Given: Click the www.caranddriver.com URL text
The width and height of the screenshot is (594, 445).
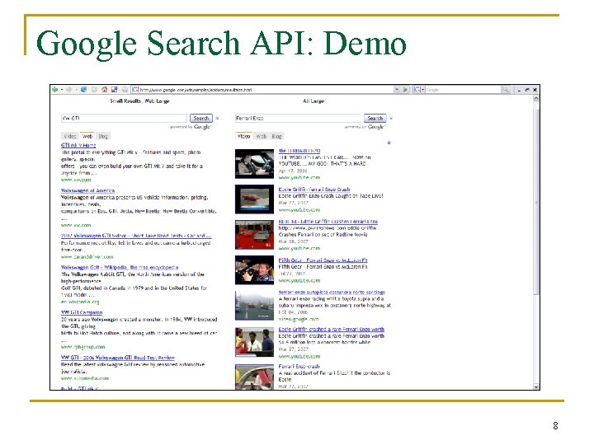Looking at the screenshot, I should coord(87,257).
